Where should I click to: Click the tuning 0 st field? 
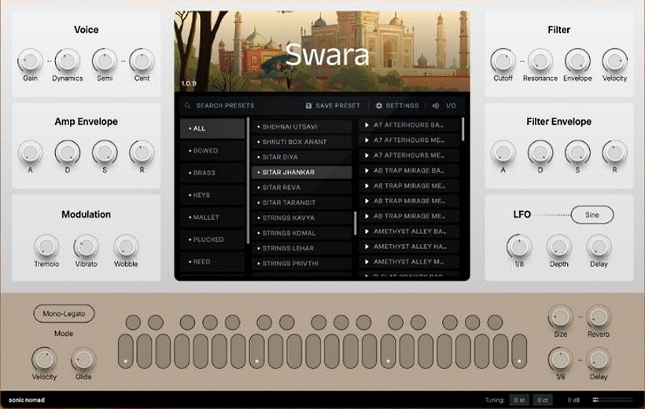(x=519, y=400)
